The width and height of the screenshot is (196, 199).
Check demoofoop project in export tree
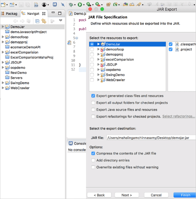coord(92,49)
